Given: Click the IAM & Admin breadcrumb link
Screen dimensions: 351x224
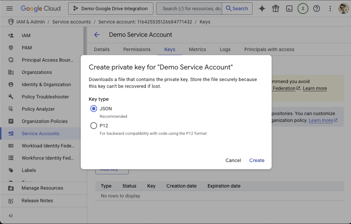Looking at the screenshot, I should tap(30, 22).
